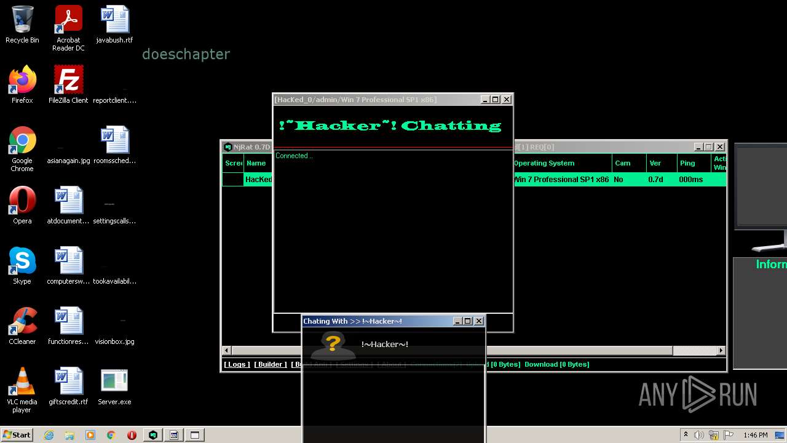
Task: Click the Hacker Chatting title bar
Action: pos(376,100)
